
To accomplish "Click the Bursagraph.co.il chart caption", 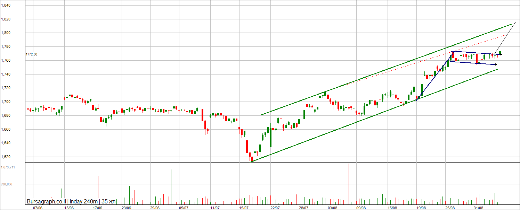I will pyautogui.click(x=71, y=201).
